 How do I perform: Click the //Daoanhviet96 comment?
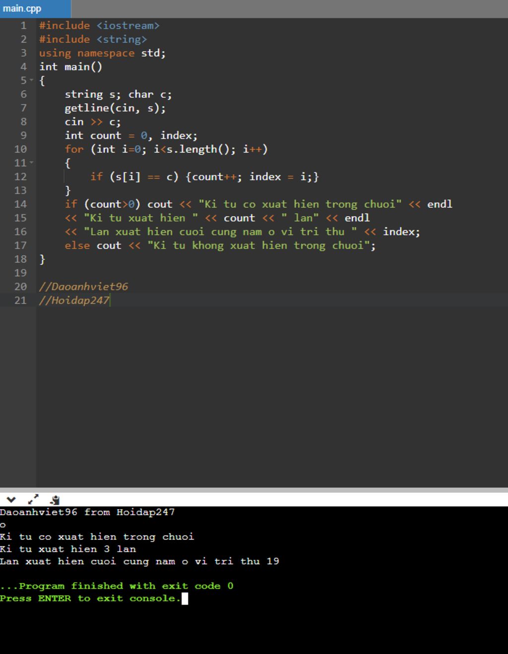tap(83, 287)
